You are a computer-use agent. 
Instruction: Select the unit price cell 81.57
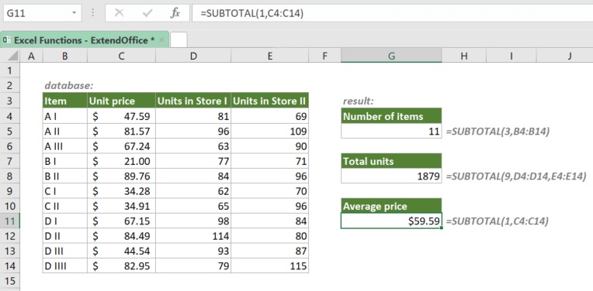pyautogui.click(x=121, y=131)
